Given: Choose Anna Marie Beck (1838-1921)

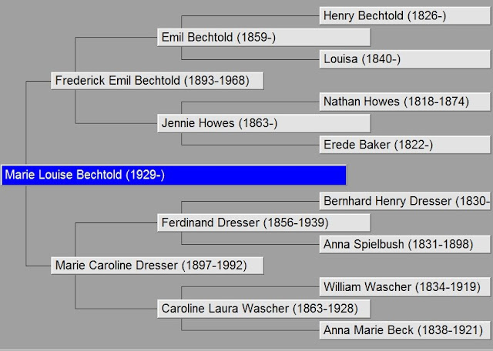Looking at the screenshot, I should pos(404,331).
